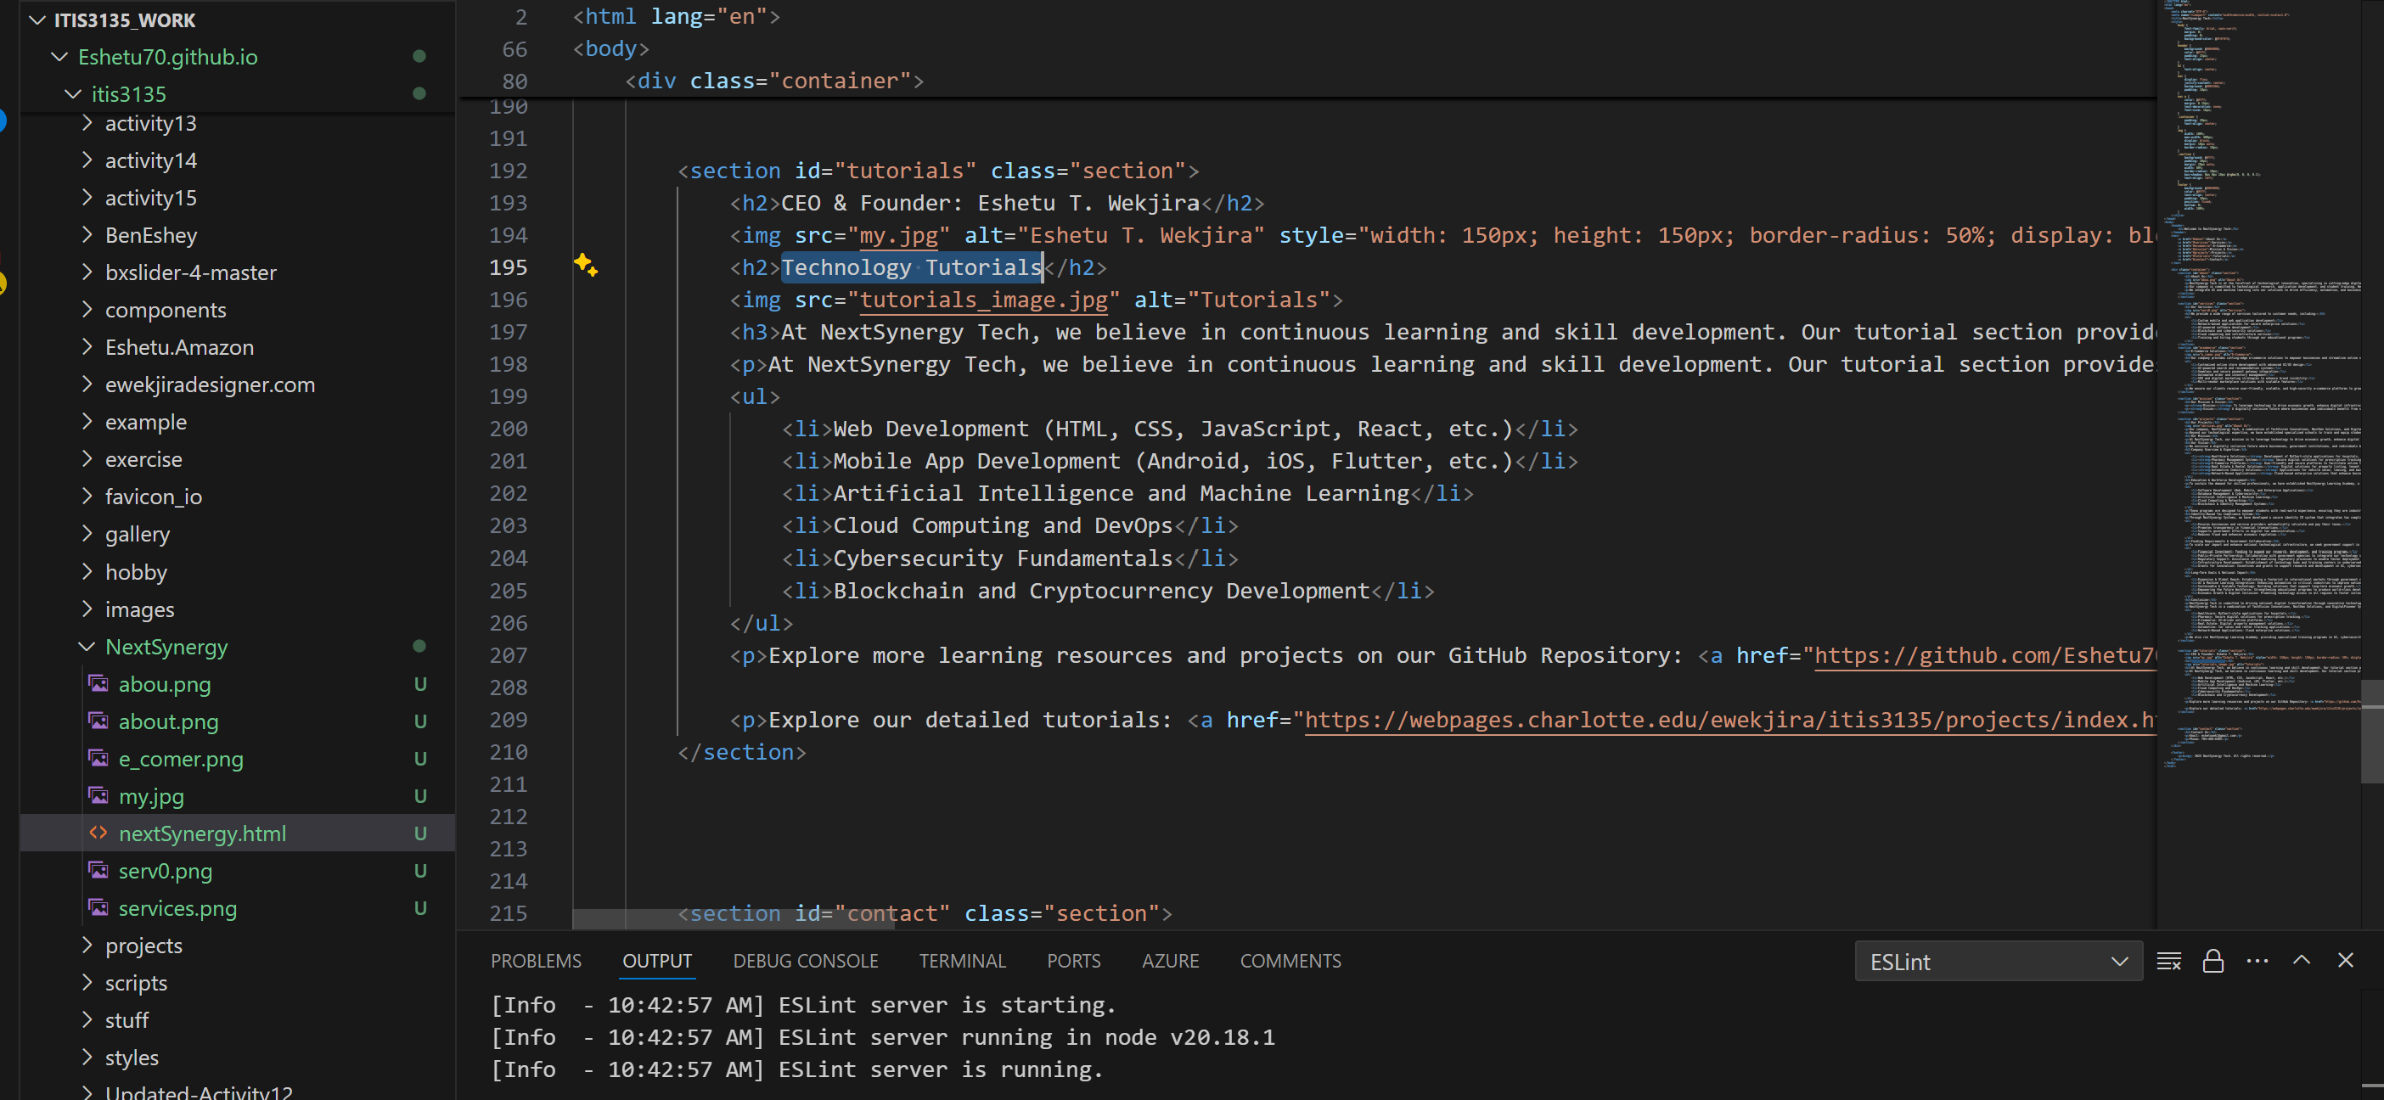Click line number 199 in the gutter
2384x1100 pixels.
[x=508, y=396]
